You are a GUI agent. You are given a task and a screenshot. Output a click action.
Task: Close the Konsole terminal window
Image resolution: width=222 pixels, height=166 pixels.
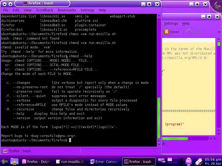point(157,4)
